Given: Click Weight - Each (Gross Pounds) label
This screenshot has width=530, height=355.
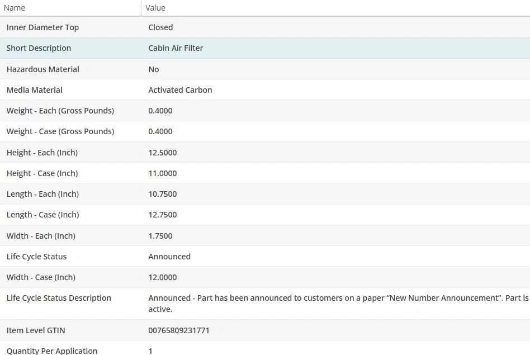Looking at the screenshot, I should point(60,111).
